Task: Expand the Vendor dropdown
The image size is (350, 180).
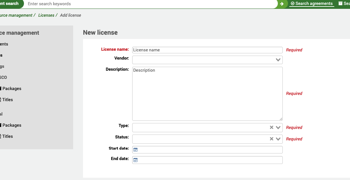Action: 278,60
